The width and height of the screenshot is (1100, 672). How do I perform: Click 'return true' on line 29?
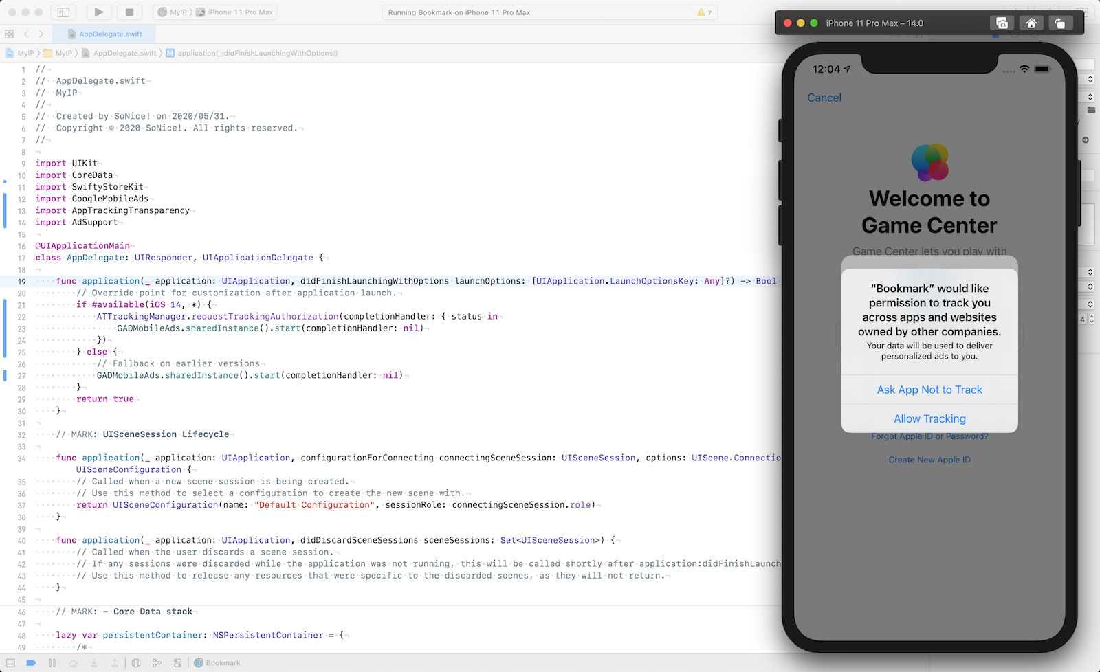(105, 399)
